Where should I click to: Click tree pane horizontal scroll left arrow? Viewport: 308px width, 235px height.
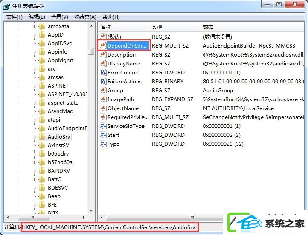tap(8, 218)
